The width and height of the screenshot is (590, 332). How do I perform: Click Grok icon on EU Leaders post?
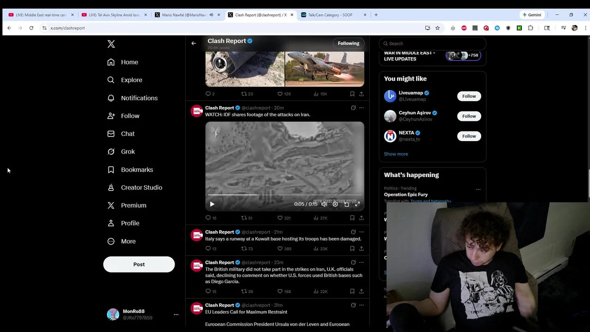pyautogui.click(x=353, y=305)
